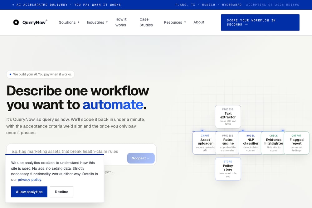Viewport: 312px width, 208px height.
Task: Click the QueryNow logo icon
Action: [16, 22]
